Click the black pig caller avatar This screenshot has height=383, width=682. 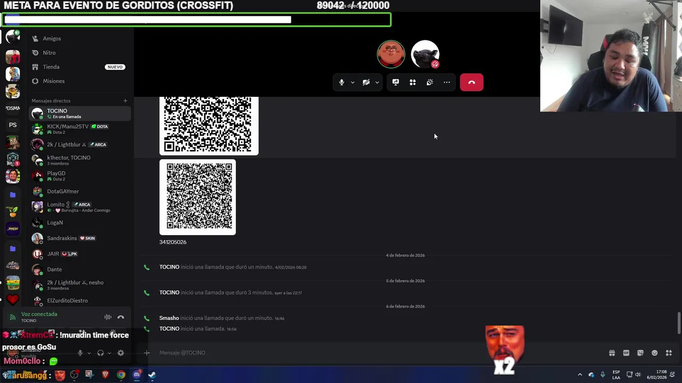(x=425, y=54)
